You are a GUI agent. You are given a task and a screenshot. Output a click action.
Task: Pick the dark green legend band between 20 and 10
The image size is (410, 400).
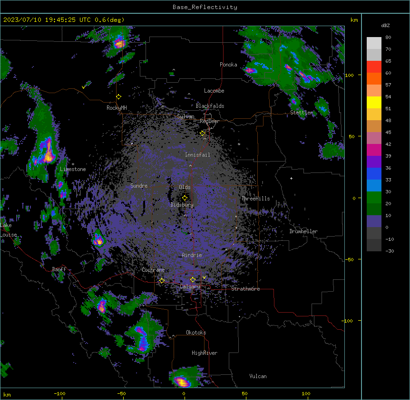(x=374, y=210)
